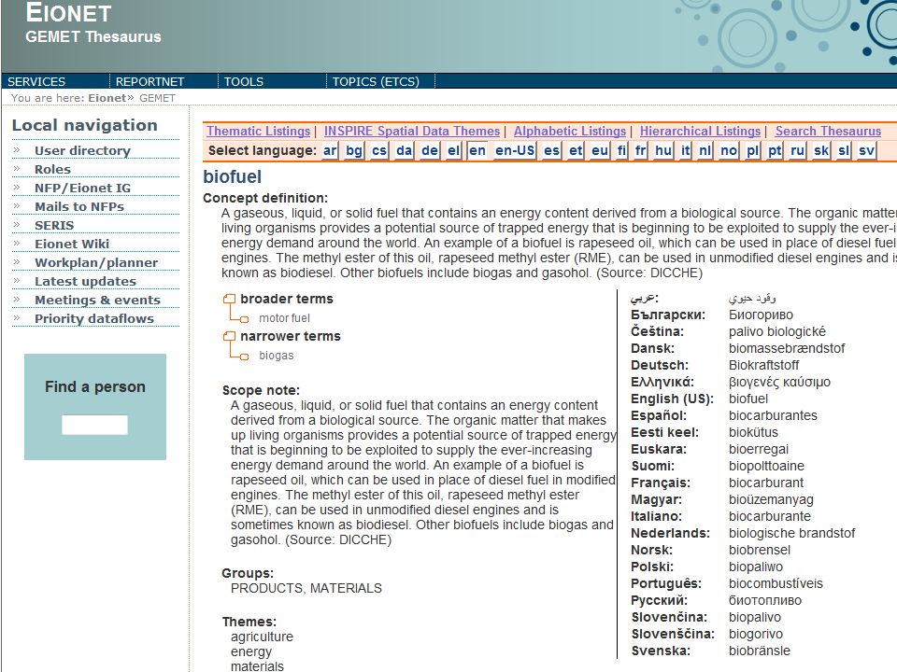Select language sv
Viewport: 897px width, 672px height.
pos(867,151)
